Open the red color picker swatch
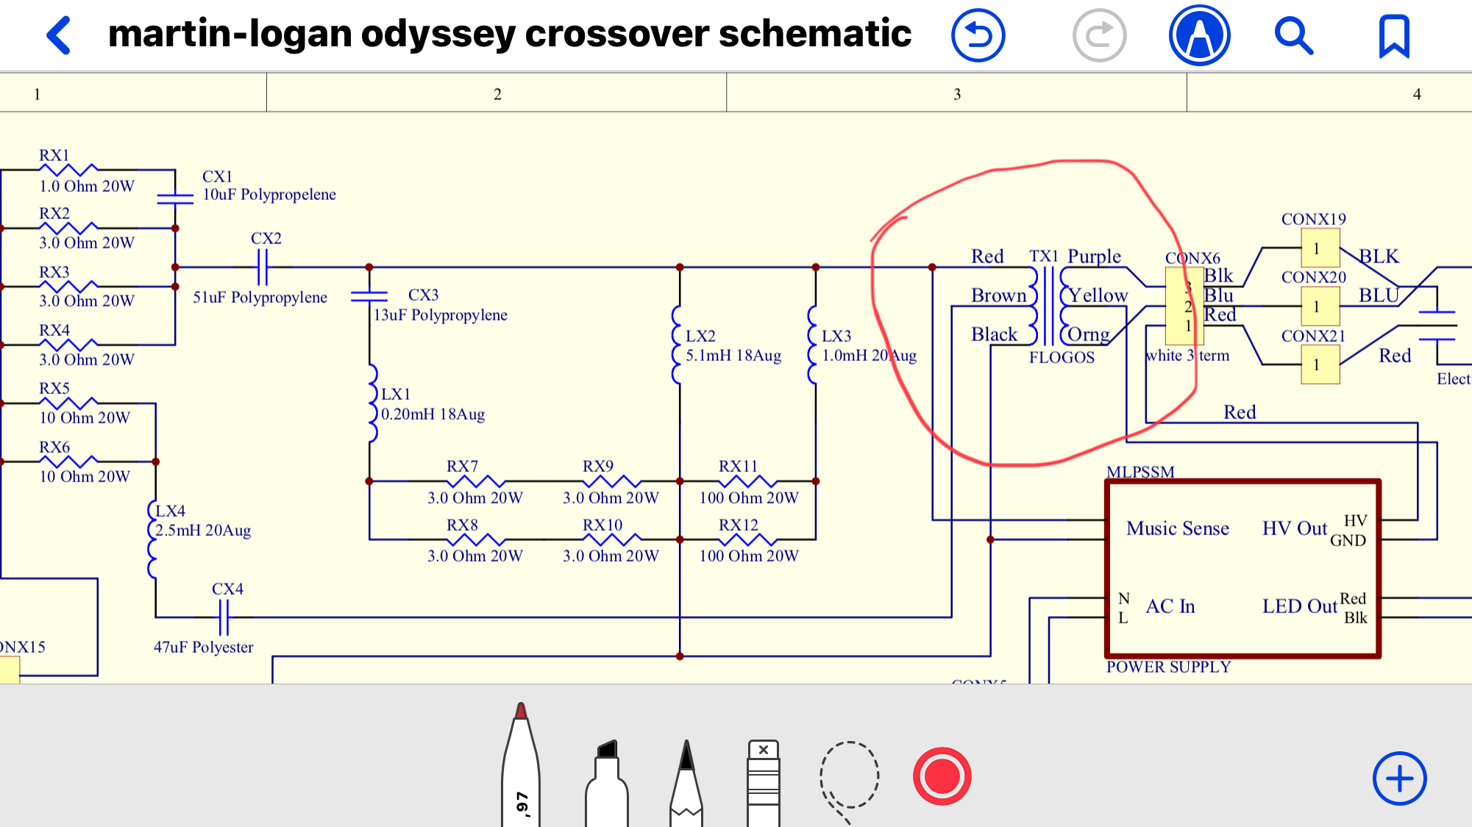Screen dimensions: 1472x827 click(x=942, y=776)
